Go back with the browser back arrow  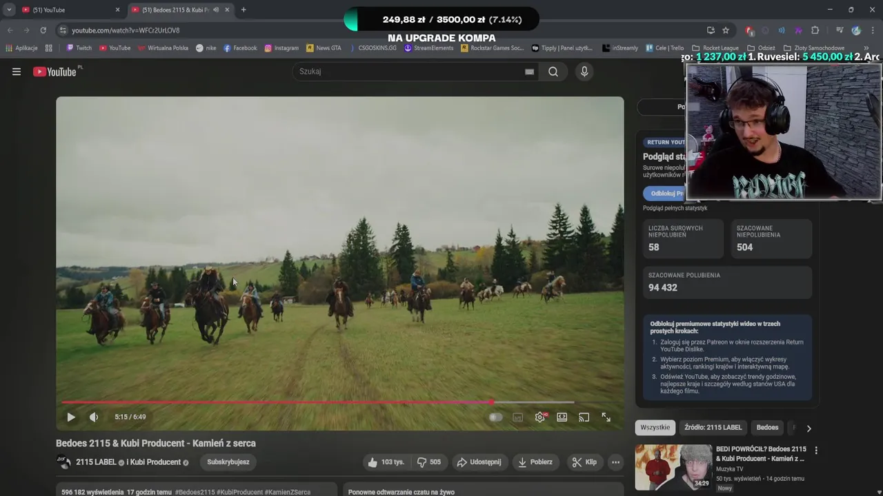click(10, 30)
